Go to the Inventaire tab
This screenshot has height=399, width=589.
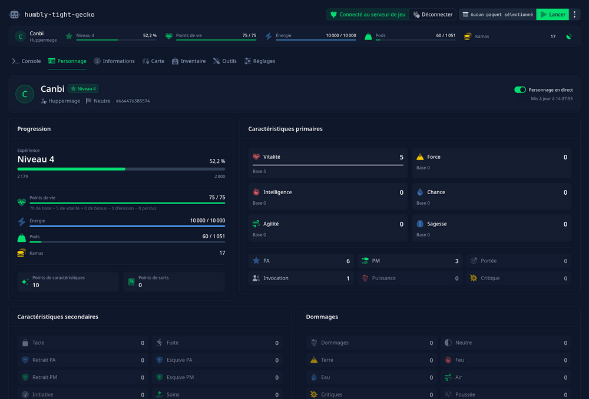tap(188, 61)
